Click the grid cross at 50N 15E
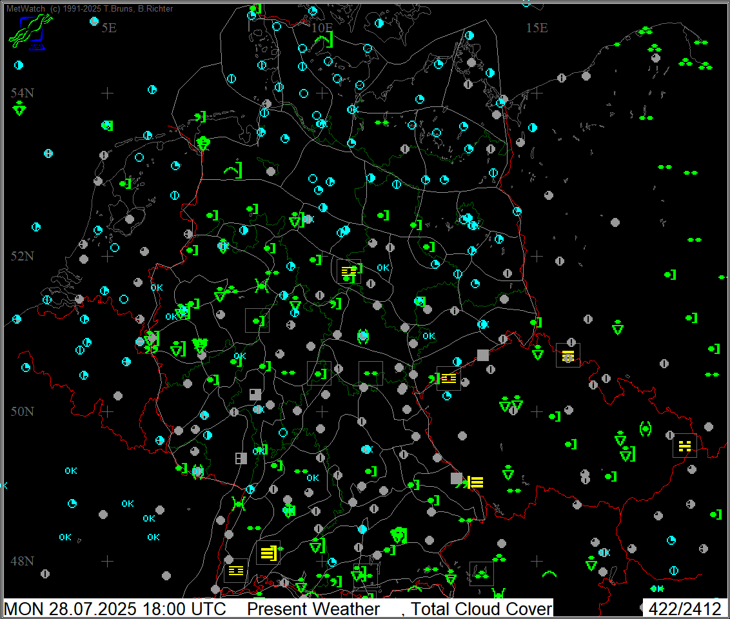730x619 pixels. pos(537,412)
